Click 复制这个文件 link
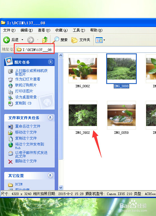 26,138
